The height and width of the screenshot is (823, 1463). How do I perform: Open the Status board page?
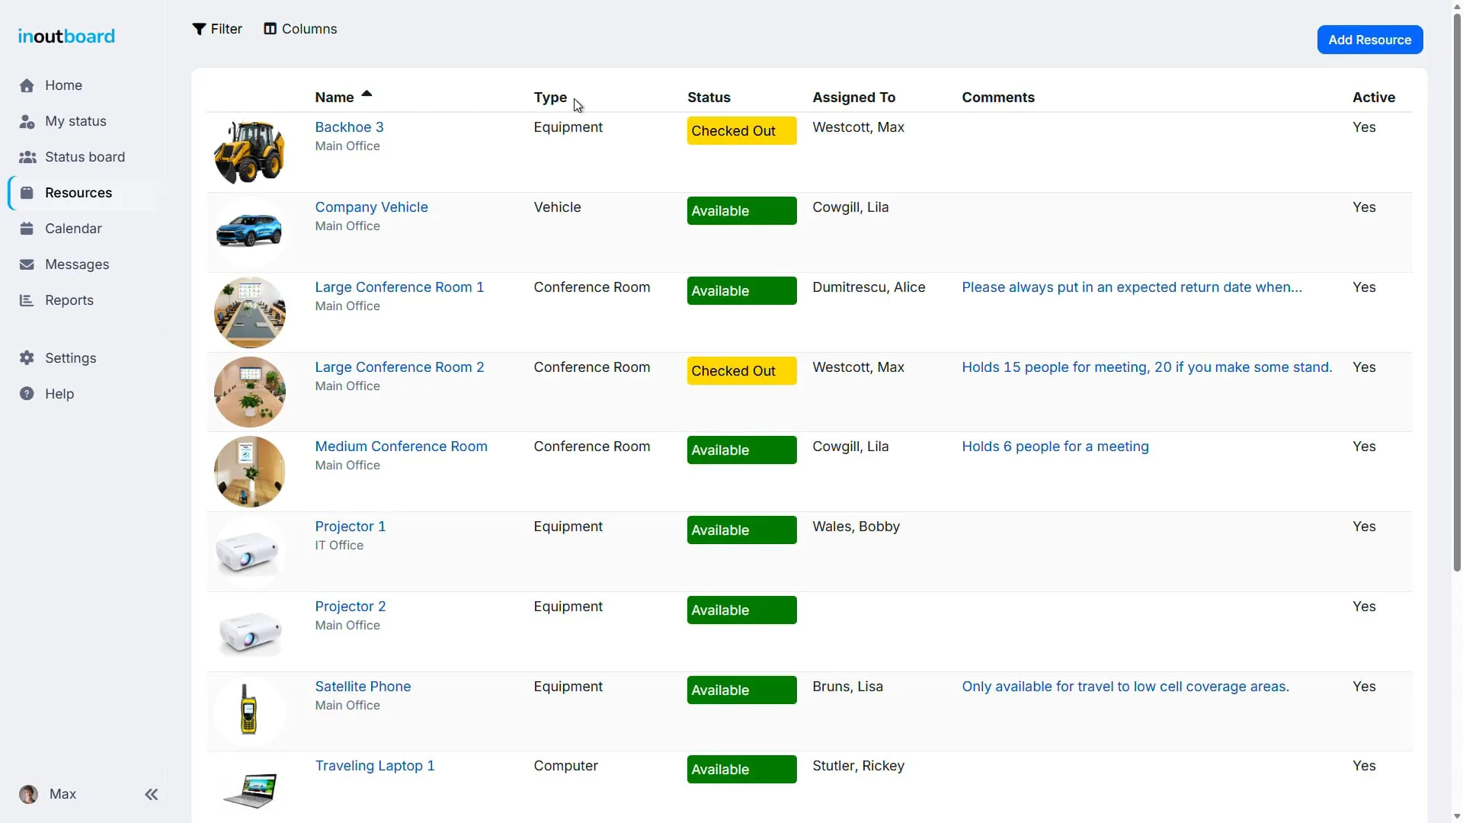pyautogui.click(x=85, y=157)
